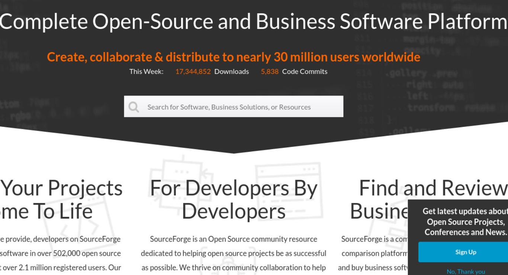Click the magnifier search icon
The width and height of the screenshot is (508, 275).
pyautogui.click(x=134, y=107)
